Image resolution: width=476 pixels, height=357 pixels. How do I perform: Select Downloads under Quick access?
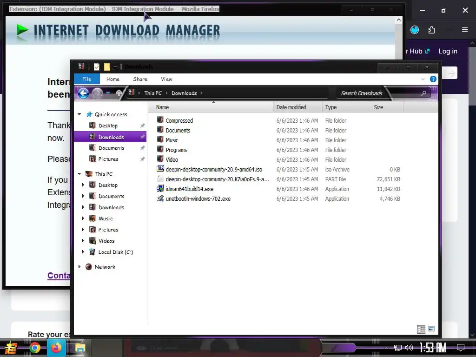(x=110, y=137)
